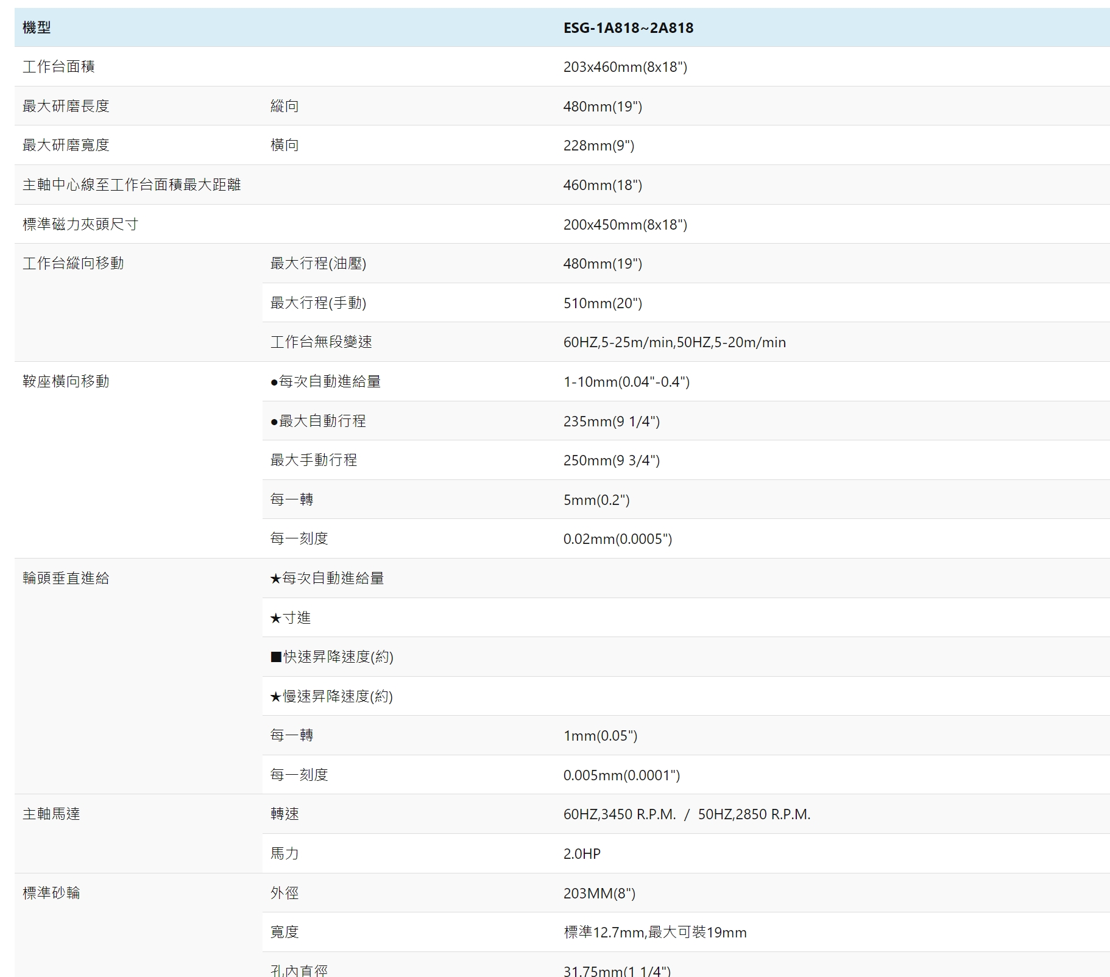Screen dimensions: 1110x977
Task: Select value 1mm(0.05")
Action: click(x=600, y=736)
